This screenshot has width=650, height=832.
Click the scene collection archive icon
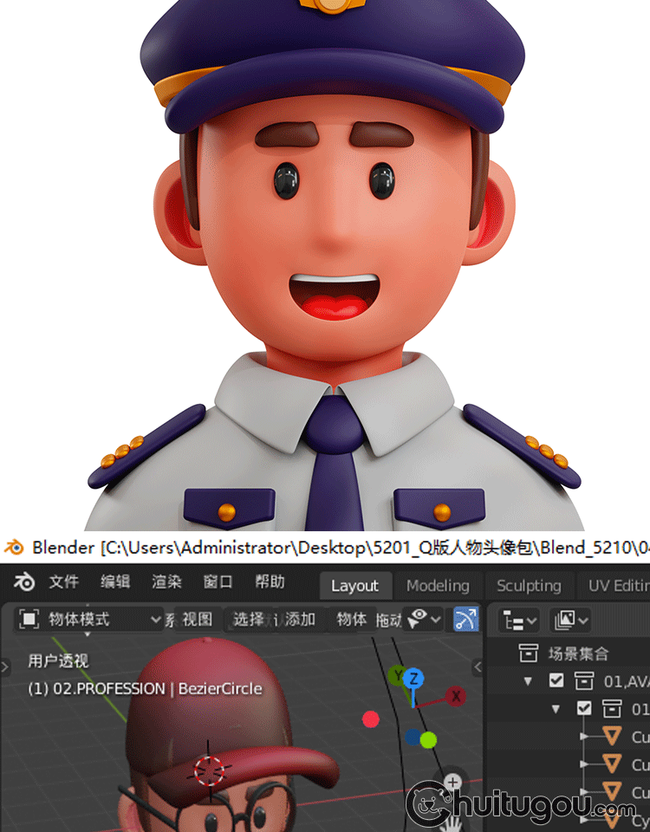click(x=528, y=653)
